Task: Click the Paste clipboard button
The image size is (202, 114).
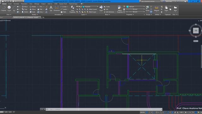Action: (x=166, y=9)
